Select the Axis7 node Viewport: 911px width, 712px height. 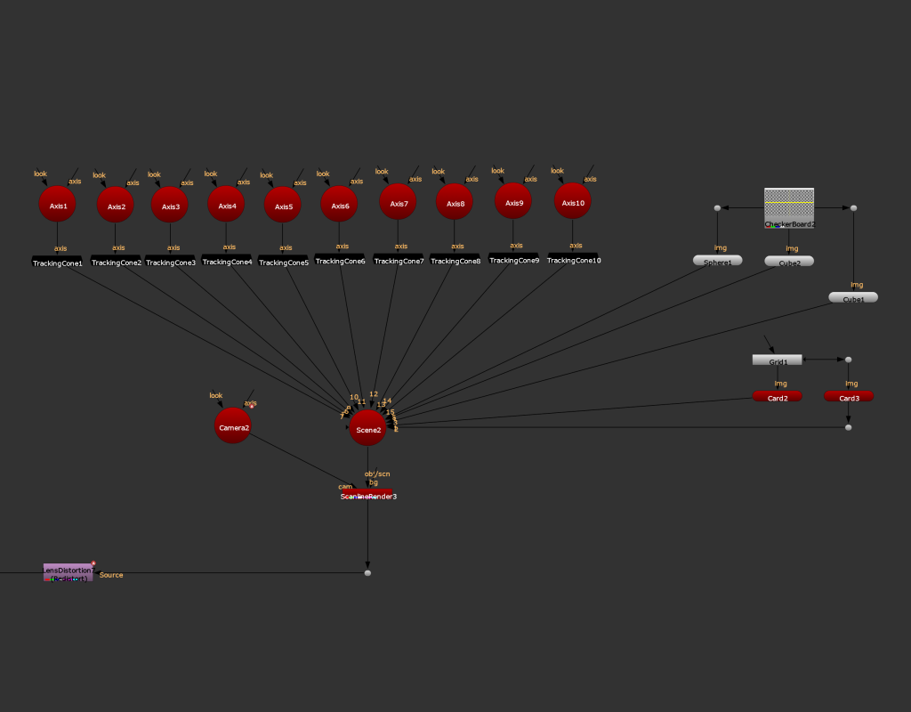point(398,202)
